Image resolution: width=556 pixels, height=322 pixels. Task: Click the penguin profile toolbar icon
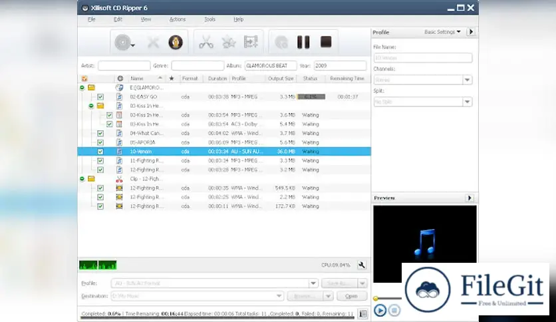tap(176, 42)
